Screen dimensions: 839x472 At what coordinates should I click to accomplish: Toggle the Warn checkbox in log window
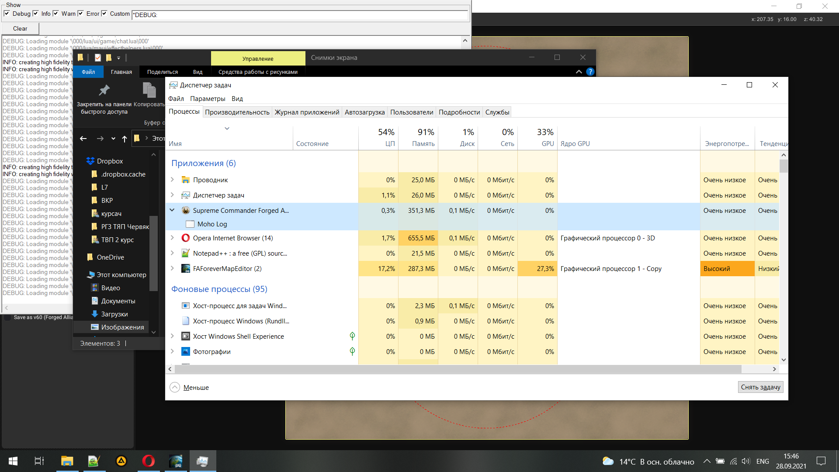click(x=55, y=14)
